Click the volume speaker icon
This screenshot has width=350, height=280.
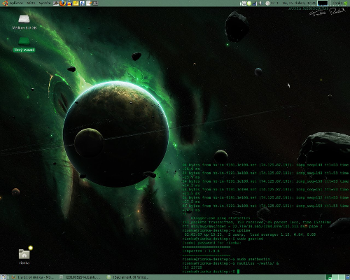(x=260, y=3)
